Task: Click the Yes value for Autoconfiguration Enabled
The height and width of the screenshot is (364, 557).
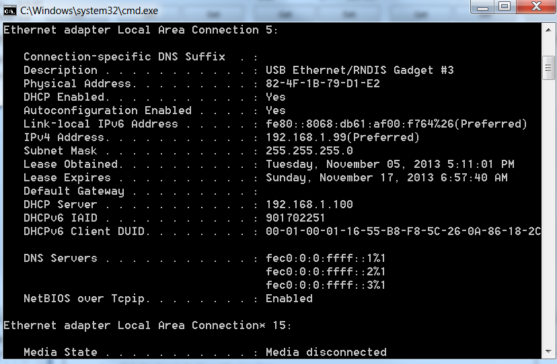Action: [276, 111]
